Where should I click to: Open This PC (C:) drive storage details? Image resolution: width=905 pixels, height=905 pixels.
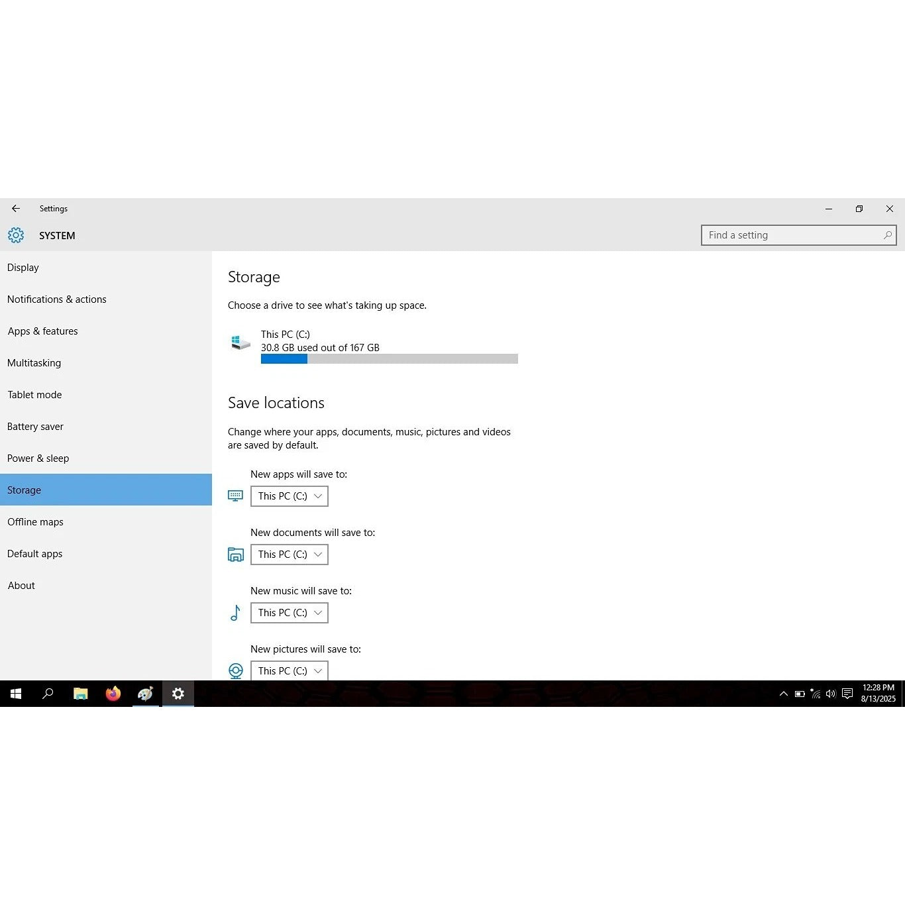click(285, 335)
